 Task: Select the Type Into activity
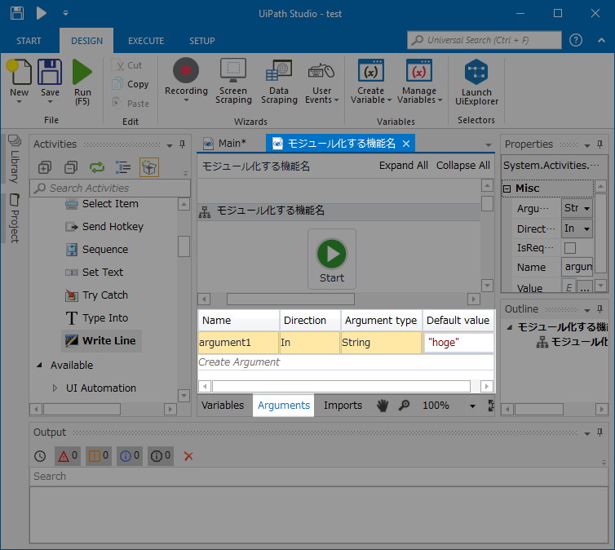pyautogui.click(x=96, y=317)
